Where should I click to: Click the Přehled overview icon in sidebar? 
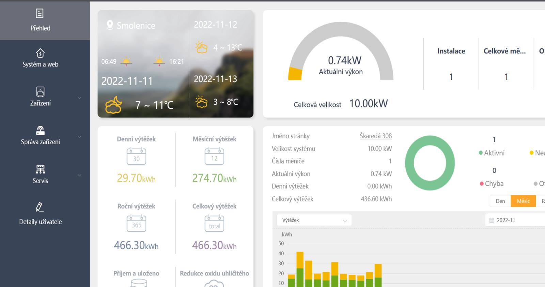40,14
